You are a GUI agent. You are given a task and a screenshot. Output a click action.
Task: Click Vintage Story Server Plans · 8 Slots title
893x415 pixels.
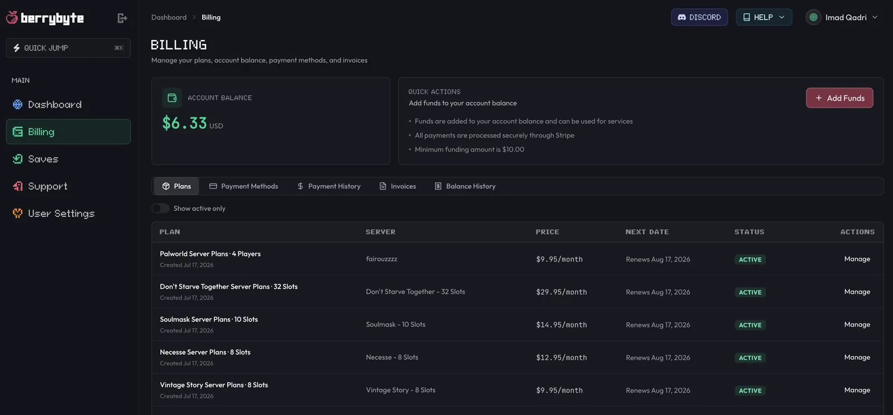[214, 385]
